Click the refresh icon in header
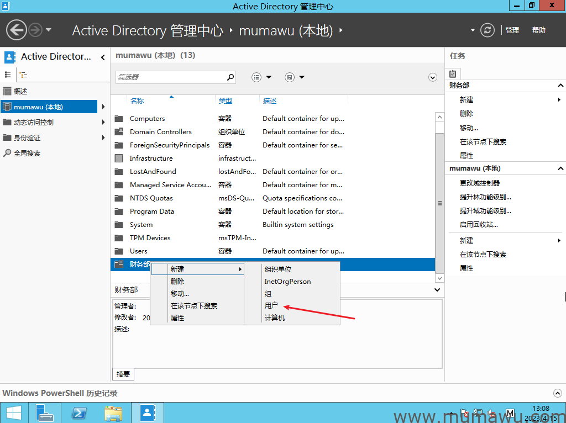The image size is (566, 423). click(488, 30)
